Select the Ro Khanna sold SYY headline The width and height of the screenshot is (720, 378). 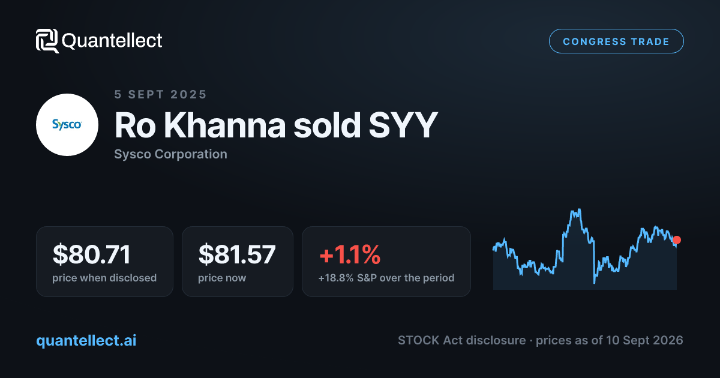pyautogui.click(x=276, y=126)
